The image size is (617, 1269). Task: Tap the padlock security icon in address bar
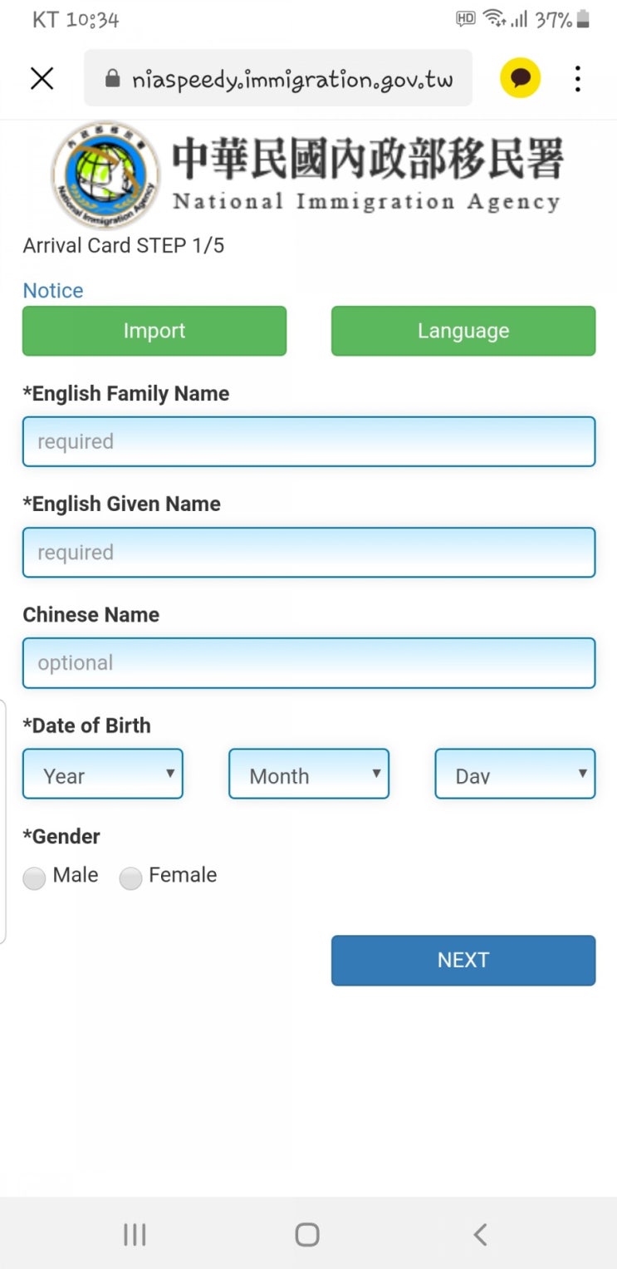coord(113,79)
